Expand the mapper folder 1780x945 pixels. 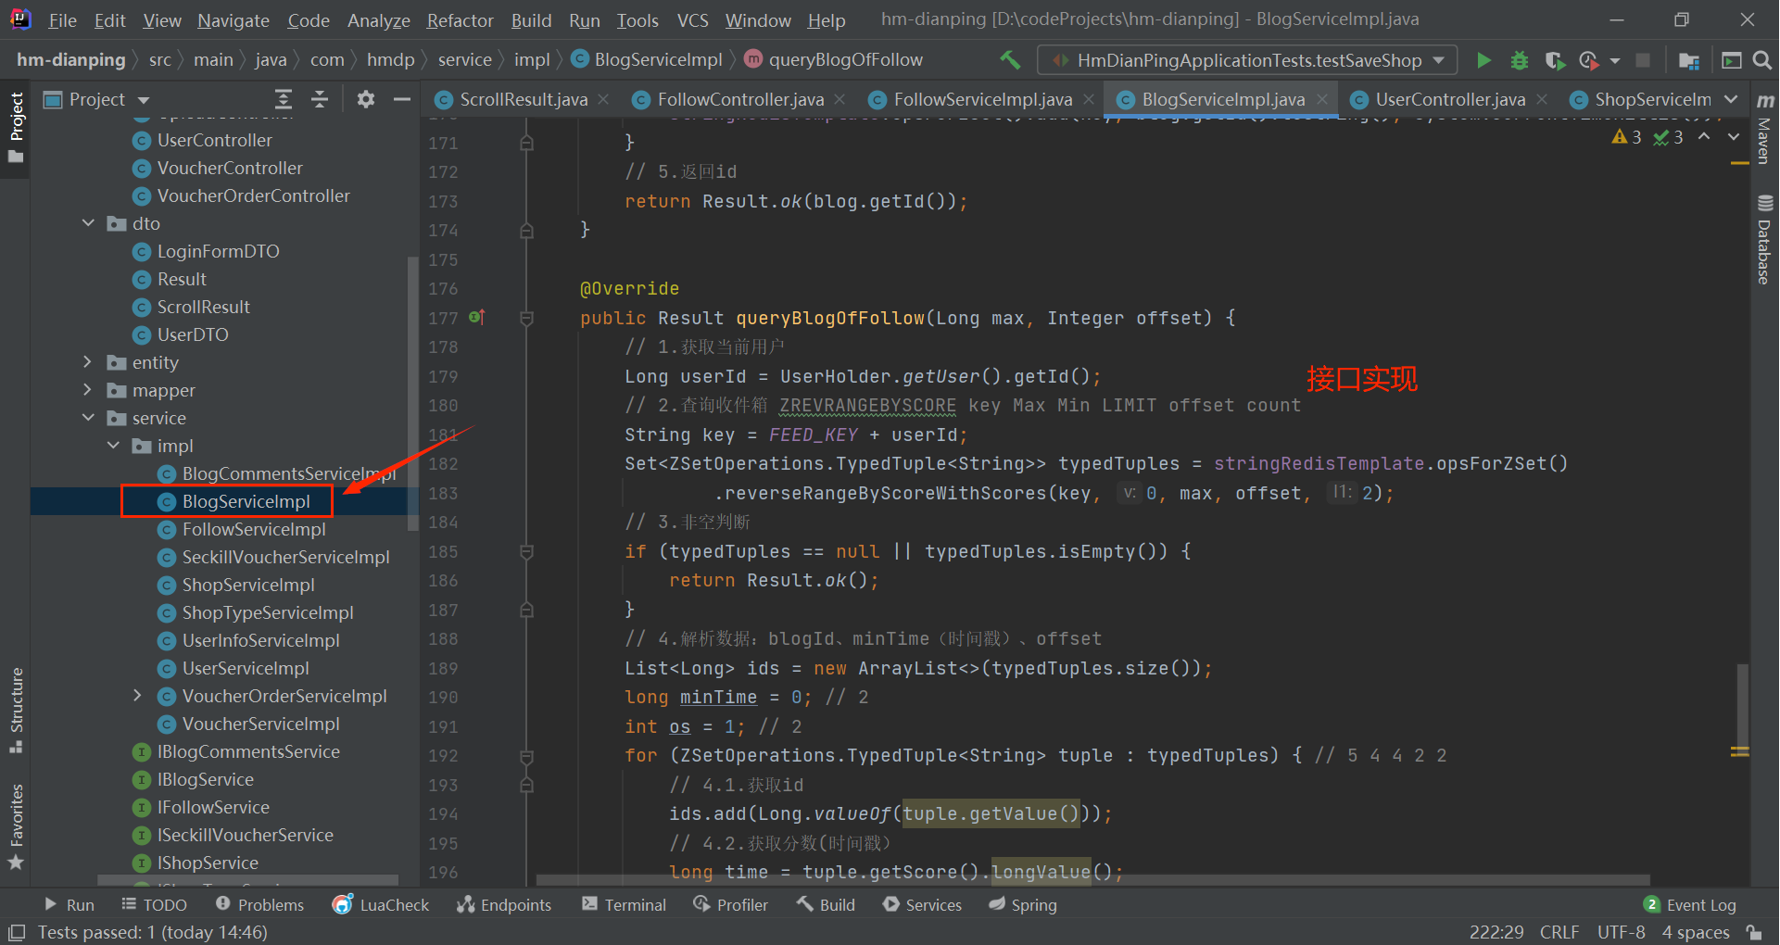(88, 390)
